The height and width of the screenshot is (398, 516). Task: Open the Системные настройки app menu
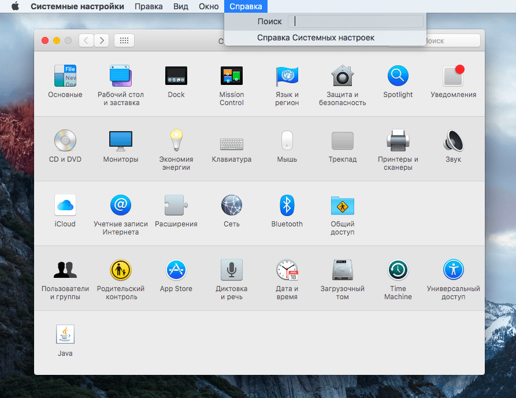(x=77, y=6)
